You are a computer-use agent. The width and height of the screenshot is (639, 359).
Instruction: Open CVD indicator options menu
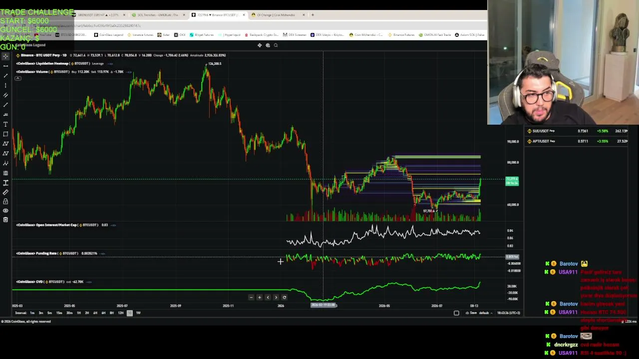89,282
